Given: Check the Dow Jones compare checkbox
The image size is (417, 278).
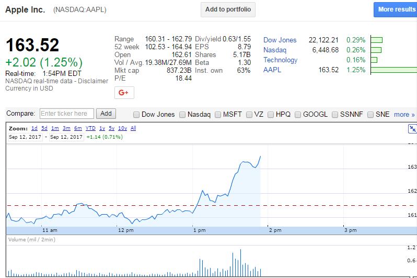Looking at the screenshot, I should pyautogui.click(x=136, y=115).
